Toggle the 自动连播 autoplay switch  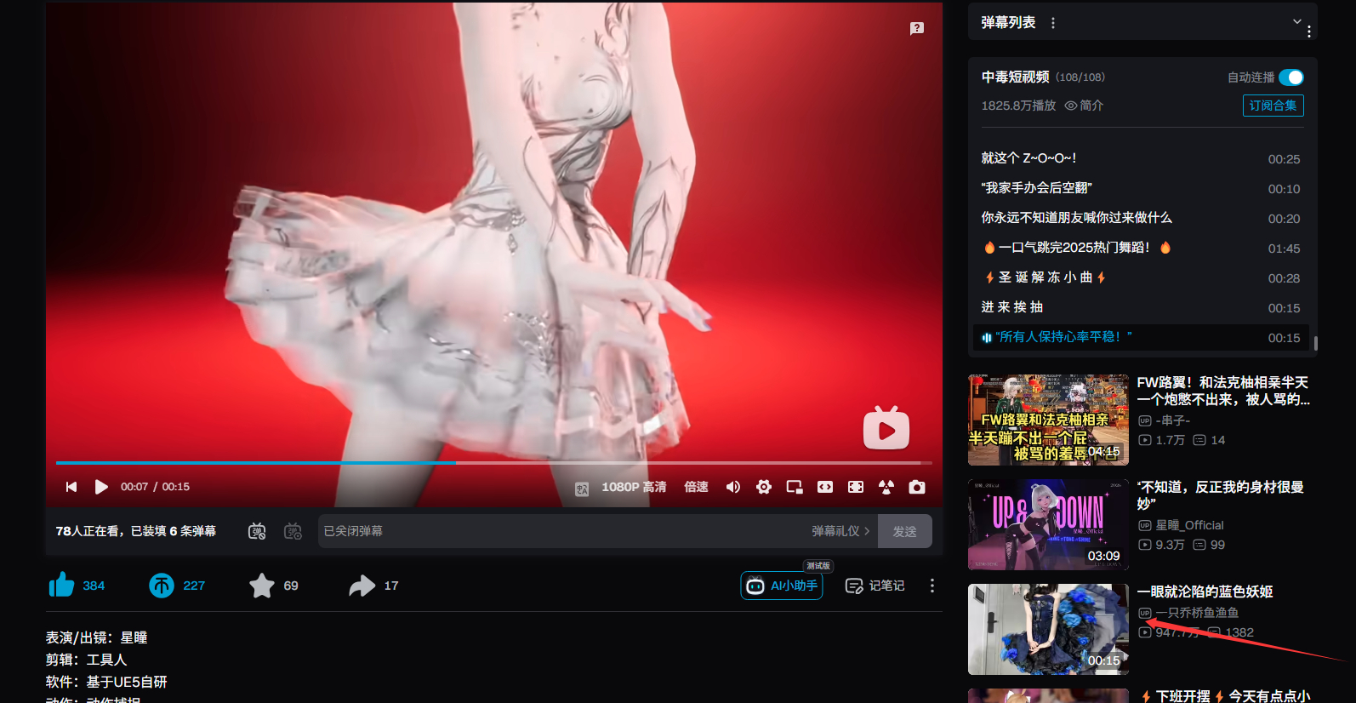(x=1290, y=77)
